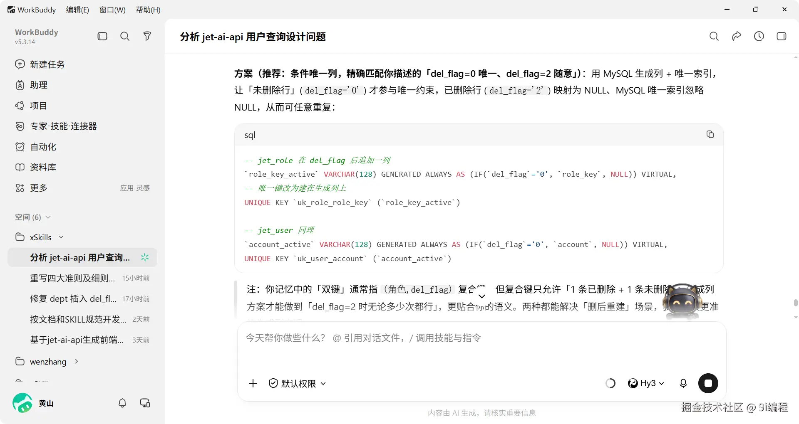Open the Hy3 model selector
Screen dimensions: 799x424
coord(646,383)
